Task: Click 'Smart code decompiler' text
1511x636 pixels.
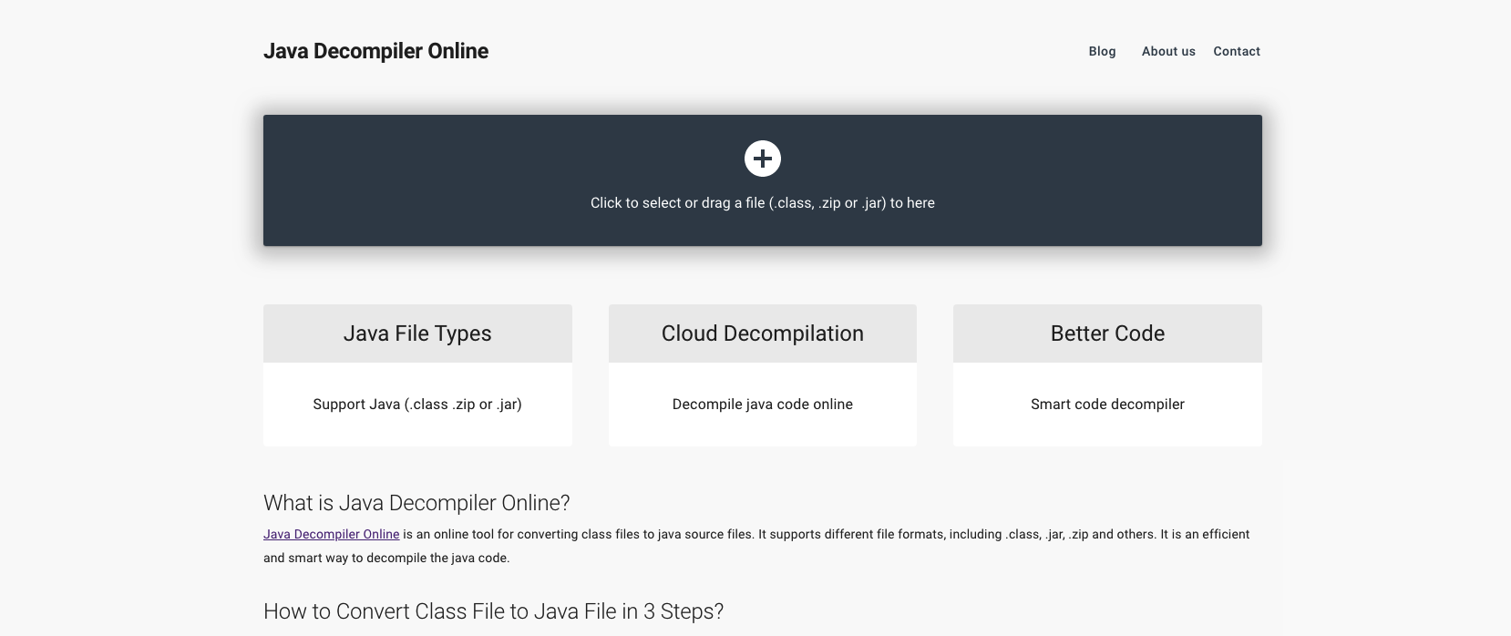Action: coord(1107,405)
